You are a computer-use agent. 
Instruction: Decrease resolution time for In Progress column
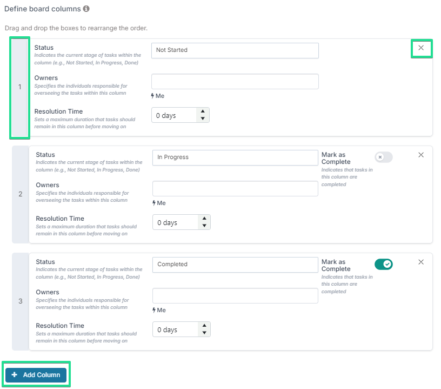(204, 226)
